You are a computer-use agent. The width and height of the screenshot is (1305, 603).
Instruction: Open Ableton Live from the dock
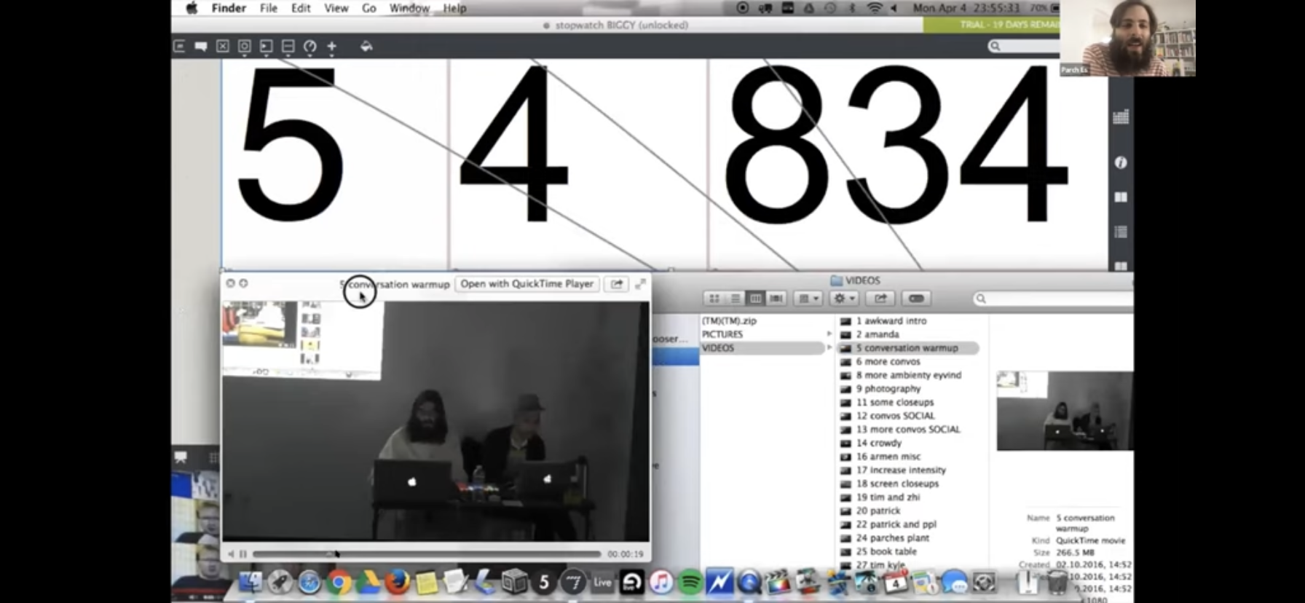[602, 582]
